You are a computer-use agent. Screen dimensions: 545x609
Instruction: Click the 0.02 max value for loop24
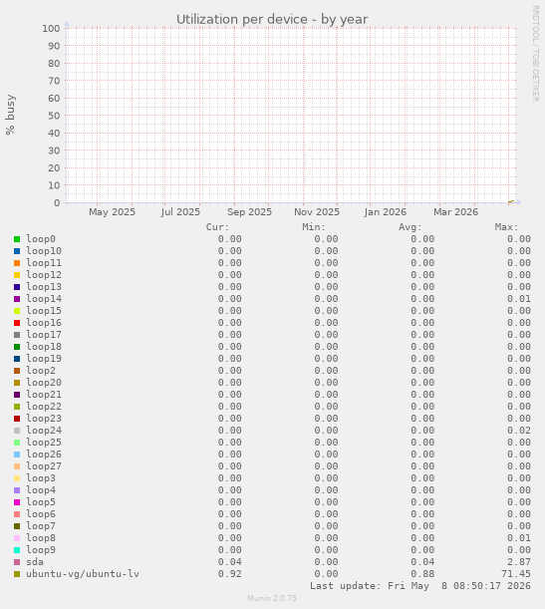point(519,431)
